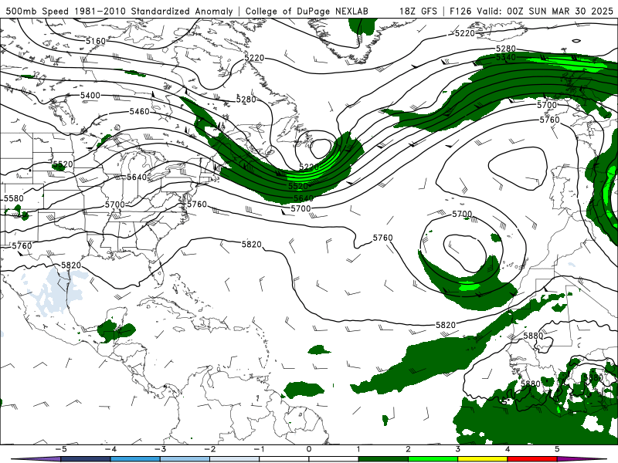618x463 pixels.
Task: Click the 5340 contour label
Action: tap(506, 57)
